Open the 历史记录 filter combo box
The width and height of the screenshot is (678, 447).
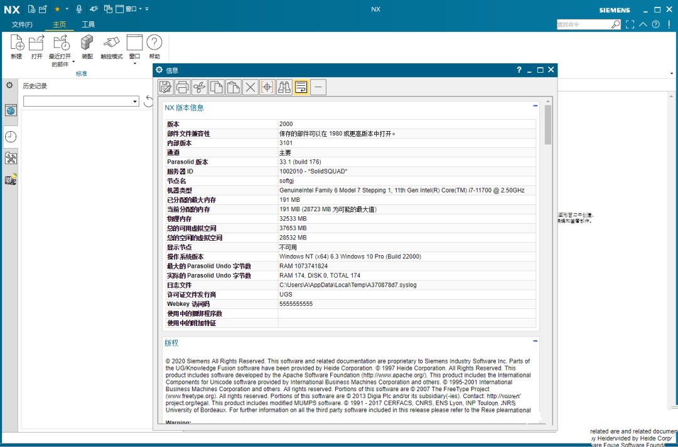click(81, 101)
